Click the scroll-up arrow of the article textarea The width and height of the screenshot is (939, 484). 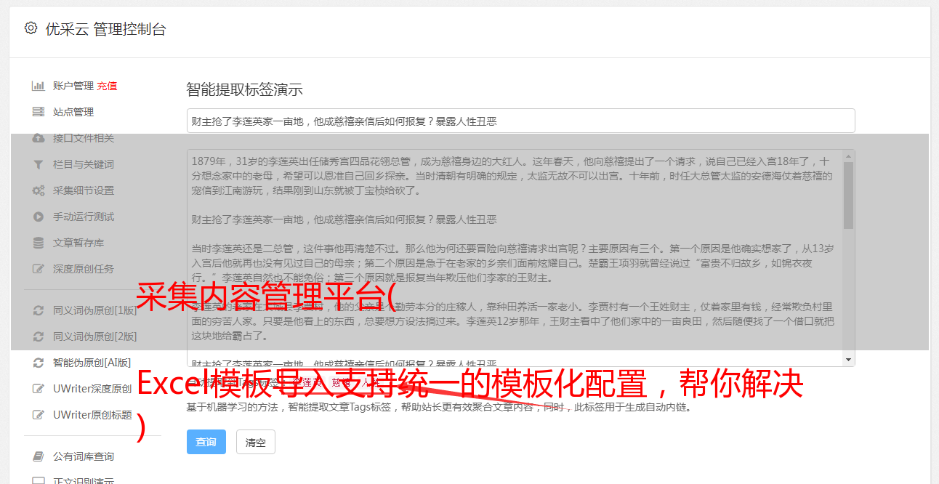pyautogui.click(x=848, y=156)
